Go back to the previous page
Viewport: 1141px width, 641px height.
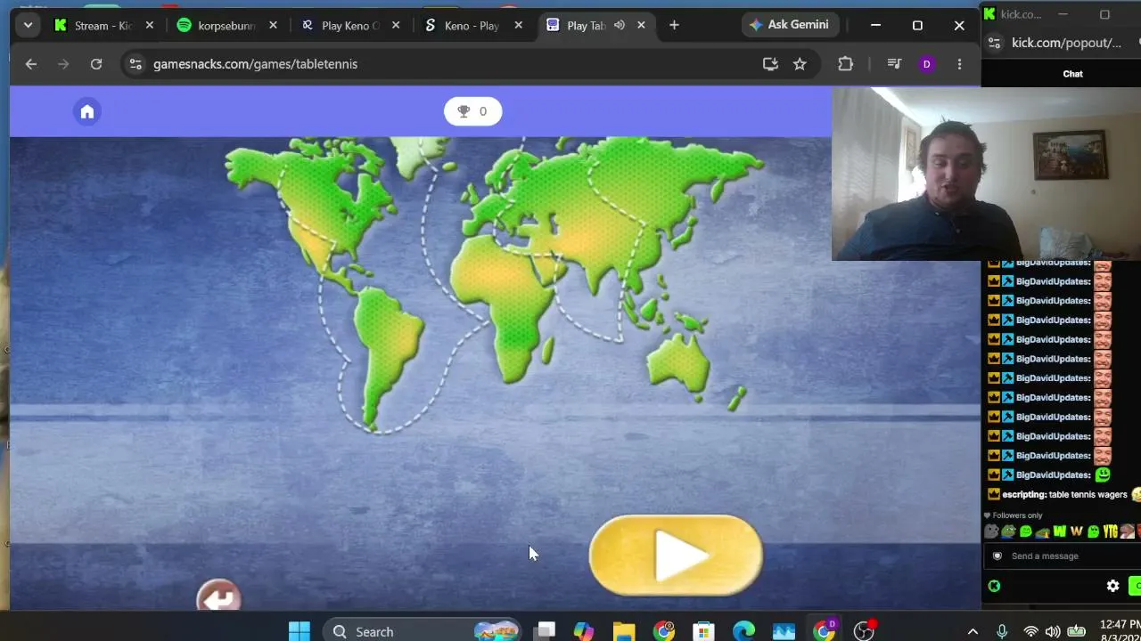[x=31, y=64]
